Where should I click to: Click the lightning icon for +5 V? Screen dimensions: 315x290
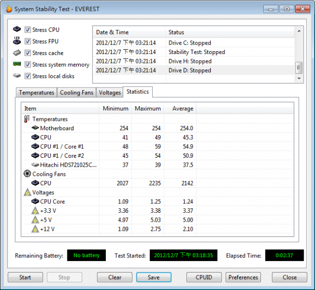35,220
